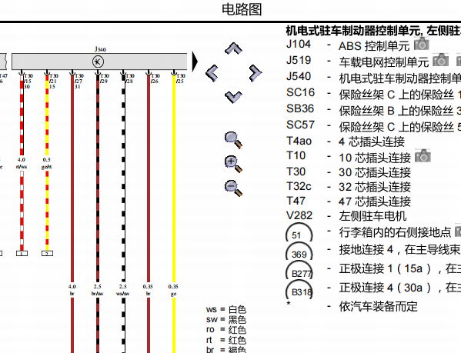Click the plain magnifier reset zoom icon
The height and width of the screenshot is (353, 461).
[x=233, y=141]
